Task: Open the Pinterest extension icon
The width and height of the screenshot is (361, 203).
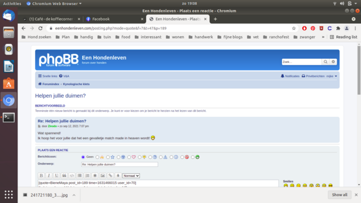Action: coord(312,28)
